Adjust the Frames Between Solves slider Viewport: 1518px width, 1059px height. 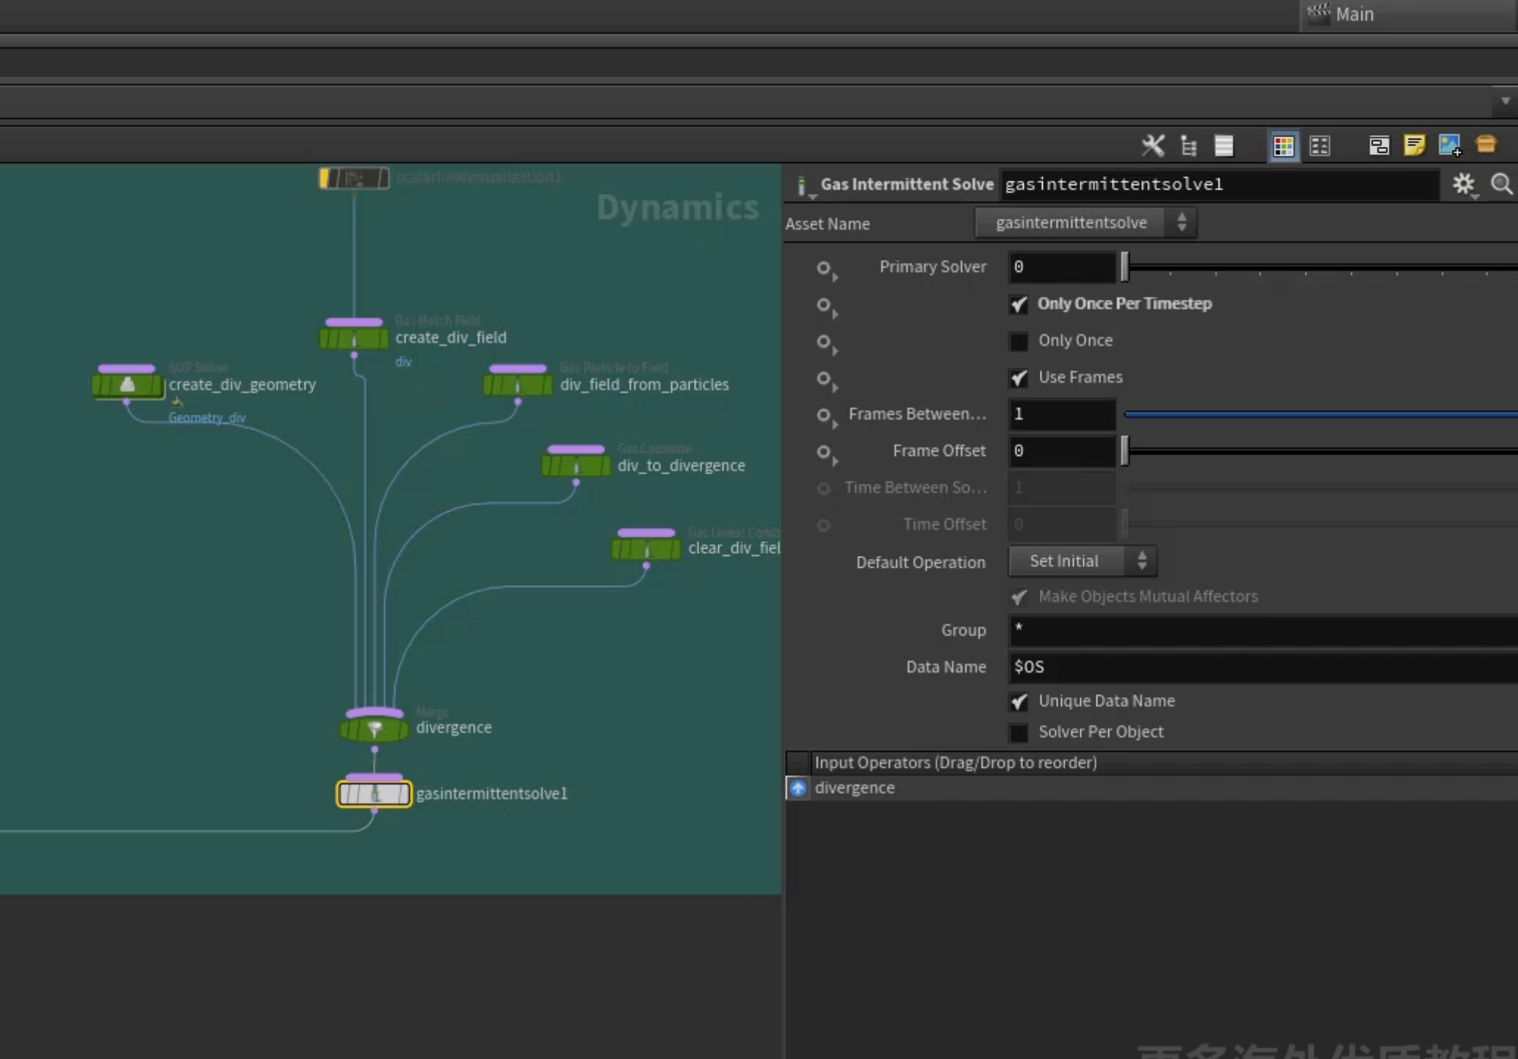pos(1320,415)
